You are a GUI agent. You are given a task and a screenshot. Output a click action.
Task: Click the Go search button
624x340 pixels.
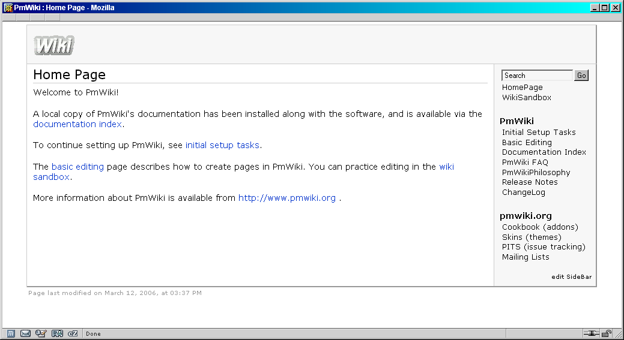point(581,76)
